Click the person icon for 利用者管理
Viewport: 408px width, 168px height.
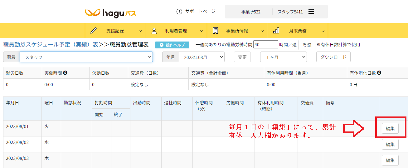pos(154,31)
